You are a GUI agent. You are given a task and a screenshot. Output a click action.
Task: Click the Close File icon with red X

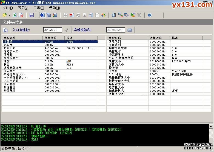pos(21,15)
